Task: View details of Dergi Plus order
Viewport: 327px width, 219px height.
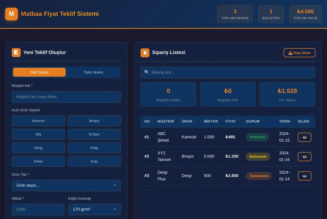Action: [x=304, y=176]
